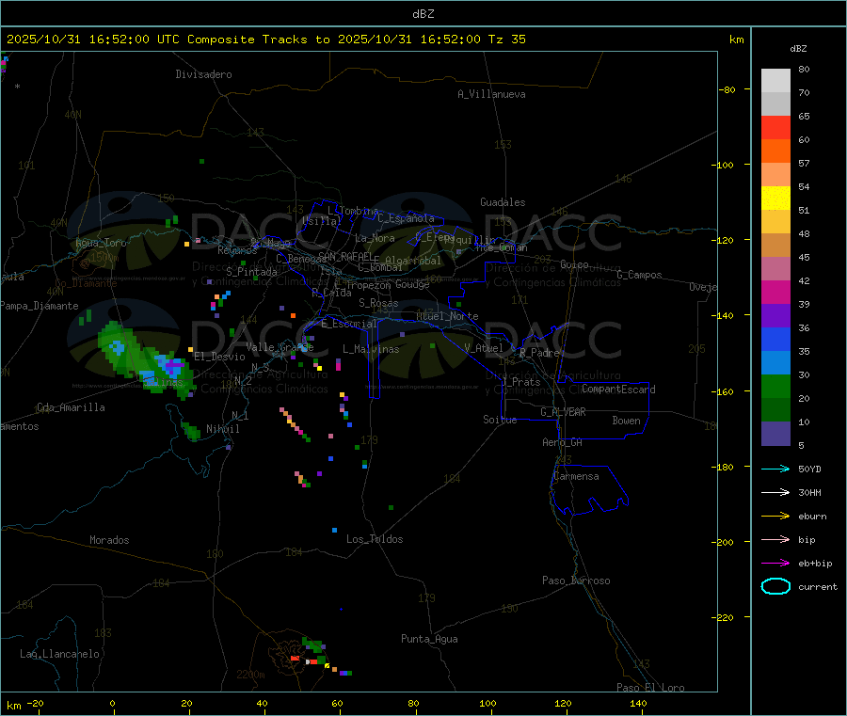
Task: Click the red 65 dBZ color swatch
Action: click(x=775, y=127)
